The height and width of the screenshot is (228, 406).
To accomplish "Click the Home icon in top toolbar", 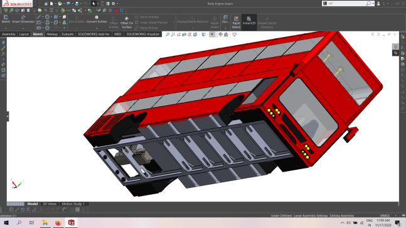I will click(46, 4).
